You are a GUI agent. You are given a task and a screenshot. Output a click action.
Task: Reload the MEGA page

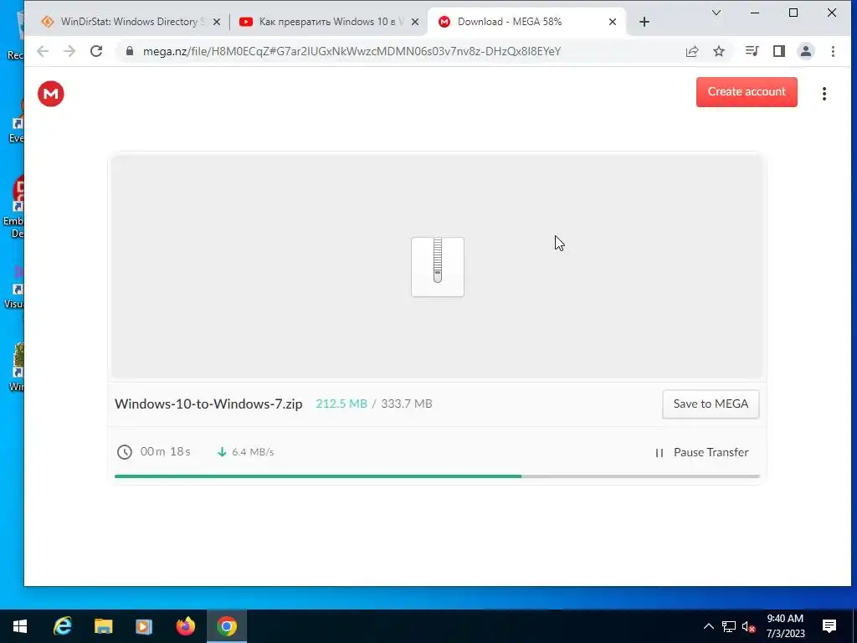tap(96, 51)
